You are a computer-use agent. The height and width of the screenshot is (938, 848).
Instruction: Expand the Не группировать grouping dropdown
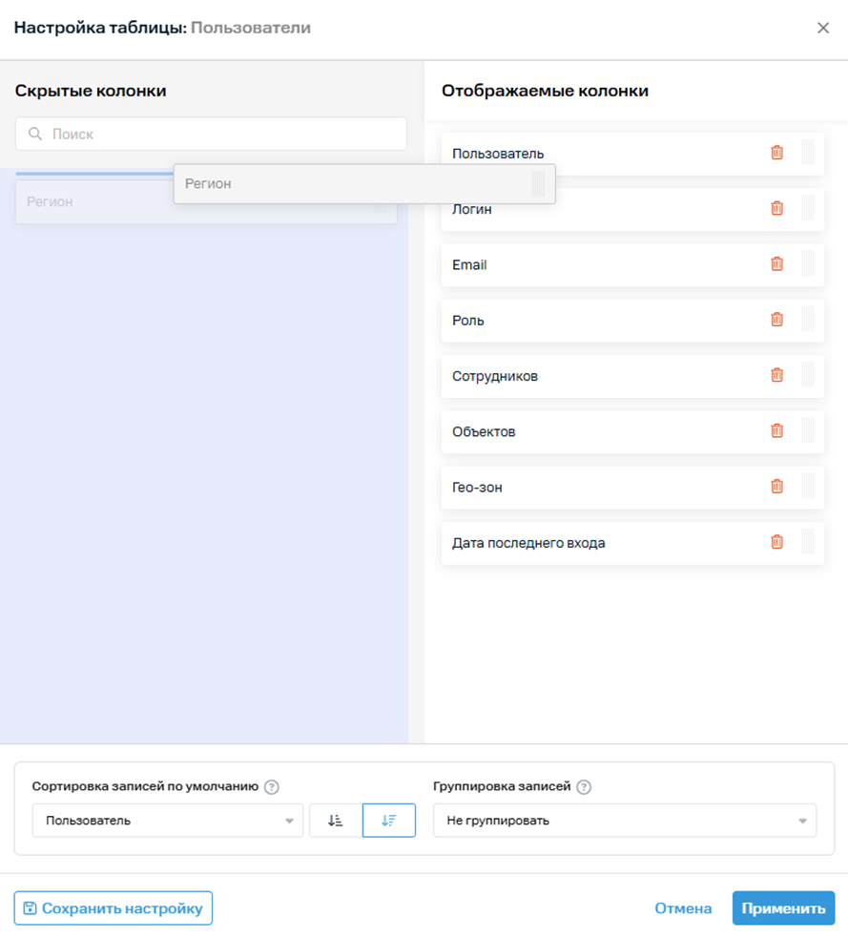pos(624,821)
